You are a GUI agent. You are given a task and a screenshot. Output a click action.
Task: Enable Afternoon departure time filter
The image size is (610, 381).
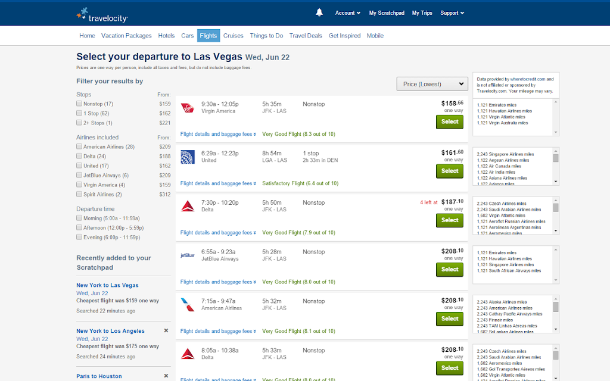pyautogui.click(x=79, y=228)
